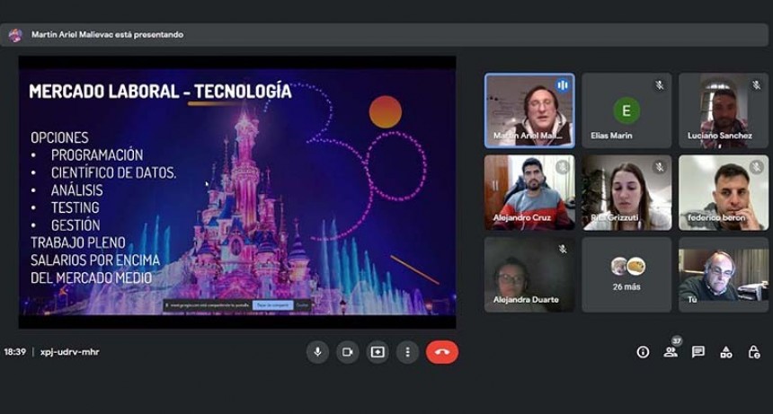Click the 'Ocultar' link in sharing bar
Screen dimensions: 773x414
302,305
